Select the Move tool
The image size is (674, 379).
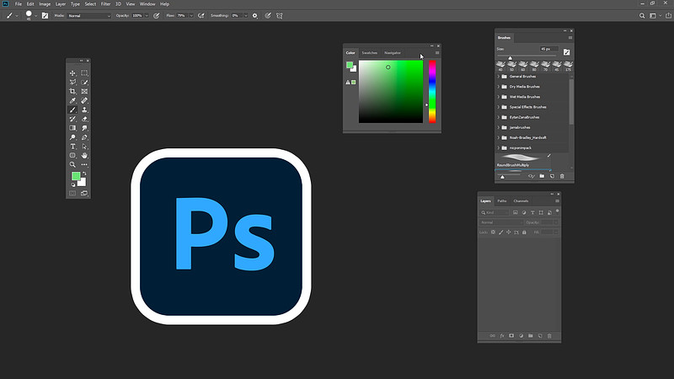pyautogui.click(x=72, y=73)
